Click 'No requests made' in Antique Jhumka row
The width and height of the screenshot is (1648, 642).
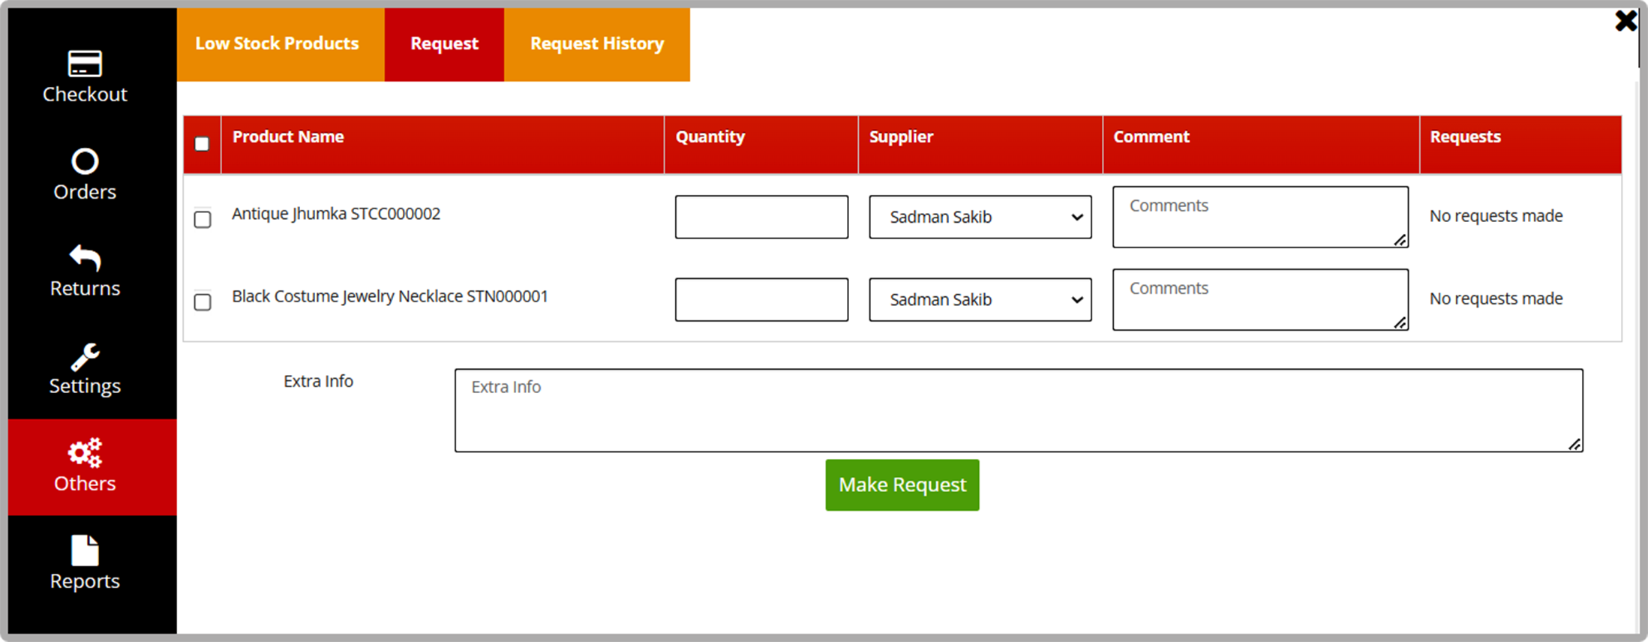click(x=1496, y=216)
